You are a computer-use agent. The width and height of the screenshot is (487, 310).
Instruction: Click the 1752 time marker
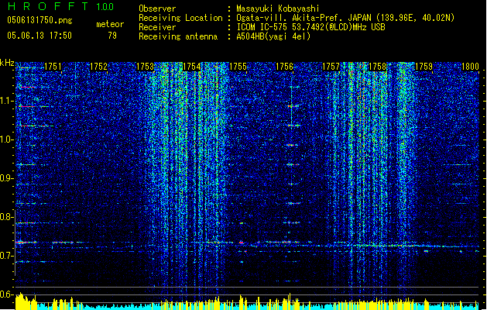(98, 67)
